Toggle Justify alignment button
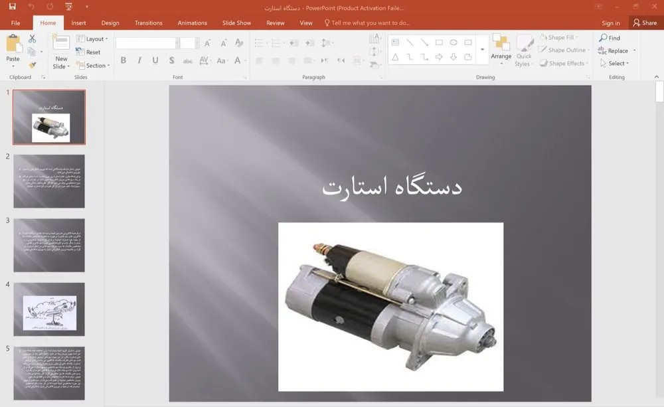The image size is (664, 407). click(x=309, y=60)
